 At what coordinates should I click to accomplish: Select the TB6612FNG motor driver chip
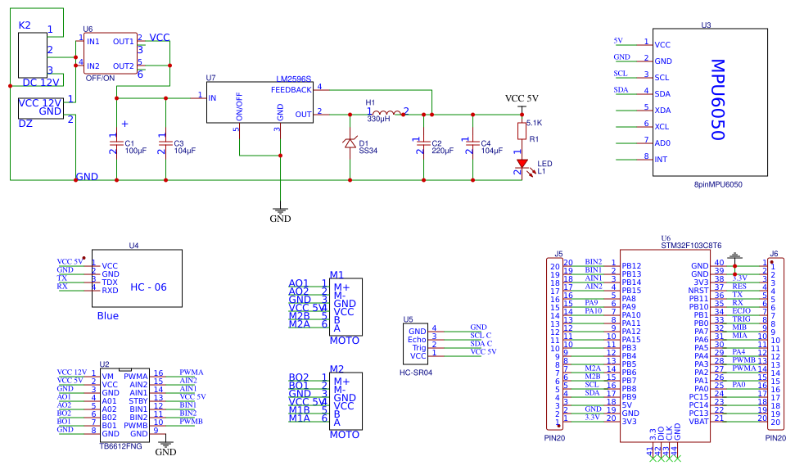124,403
